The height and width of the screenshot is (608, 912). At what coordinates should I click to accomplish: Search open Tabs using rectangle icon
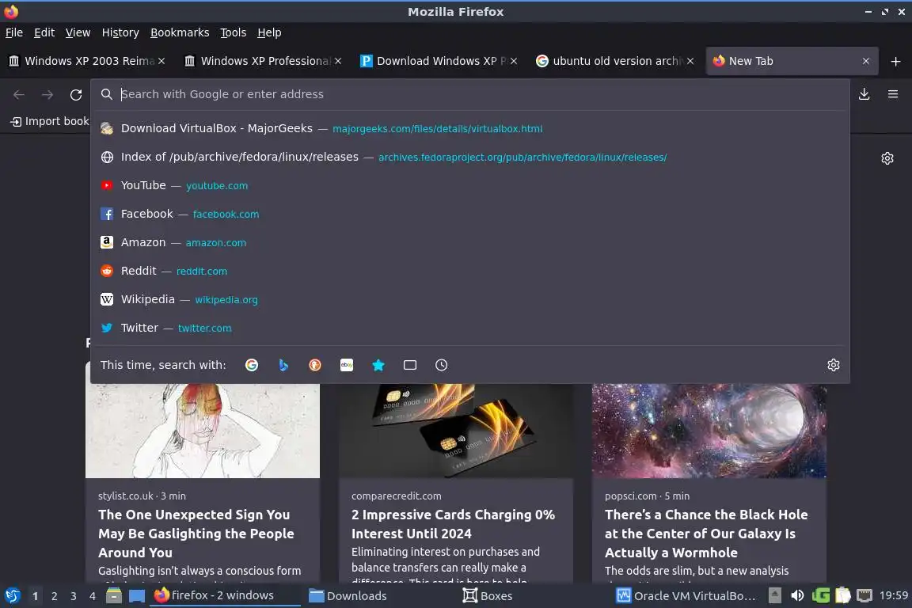coord(410,365)
